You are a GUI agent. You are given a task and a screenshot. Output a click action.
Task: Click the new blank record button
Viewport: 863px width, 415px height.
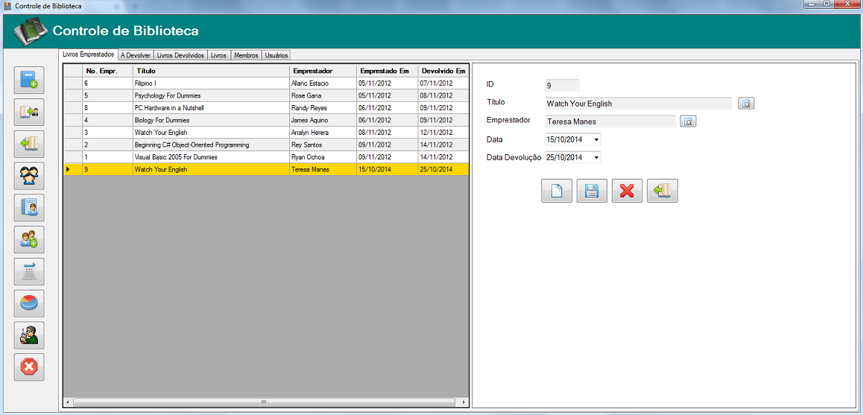557,191
